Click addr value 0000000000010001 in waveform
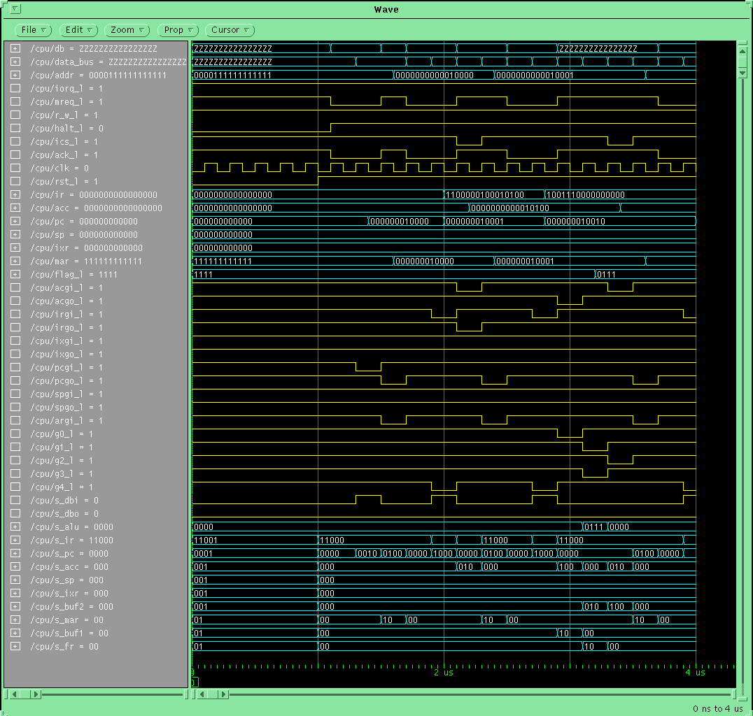Viewport: 753px width, 716px height. (x=535, y=76)
